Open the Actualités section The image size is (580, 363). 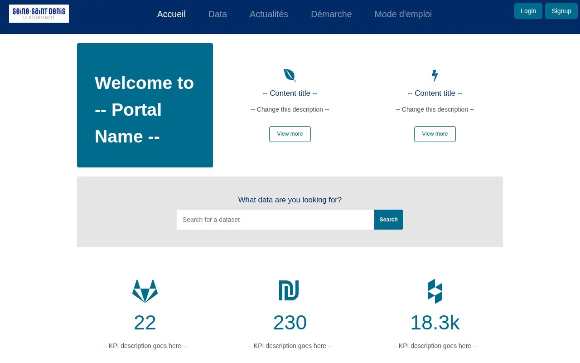point(269,14)
